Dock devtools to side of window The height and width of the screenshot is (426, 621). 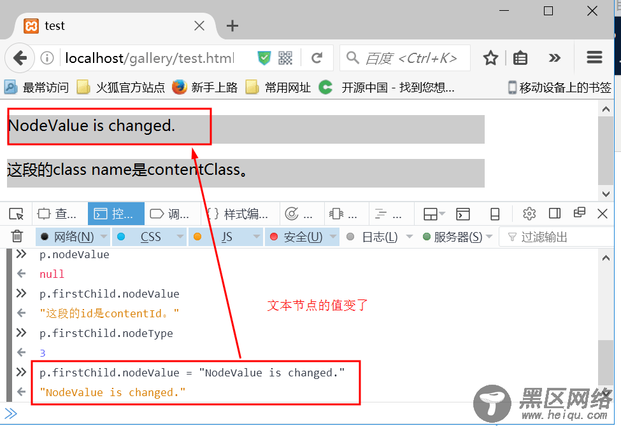555,214
